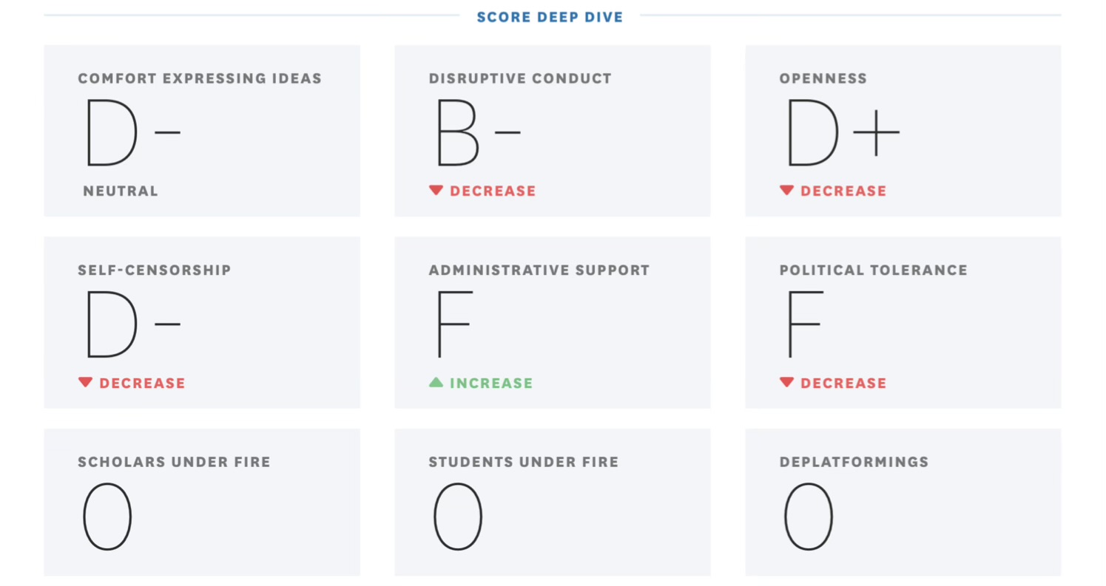This screenshot has height=586, width=1106.
Task: Click the Deplatformings card title
Action: pos(854,463)
